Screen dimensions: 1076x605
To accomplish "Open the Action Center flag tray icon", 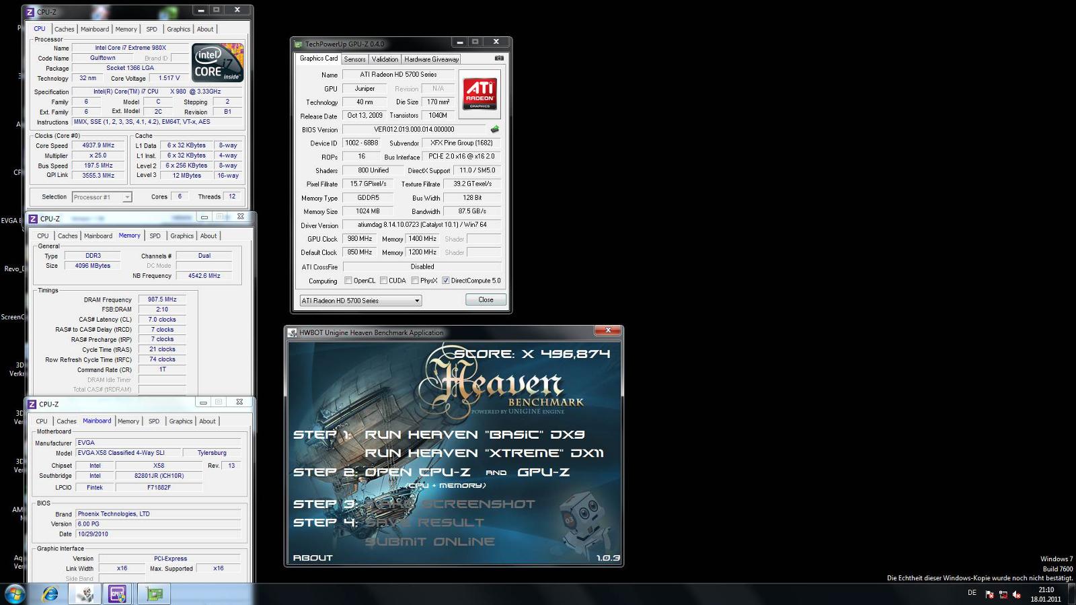I will pos(989,594).
